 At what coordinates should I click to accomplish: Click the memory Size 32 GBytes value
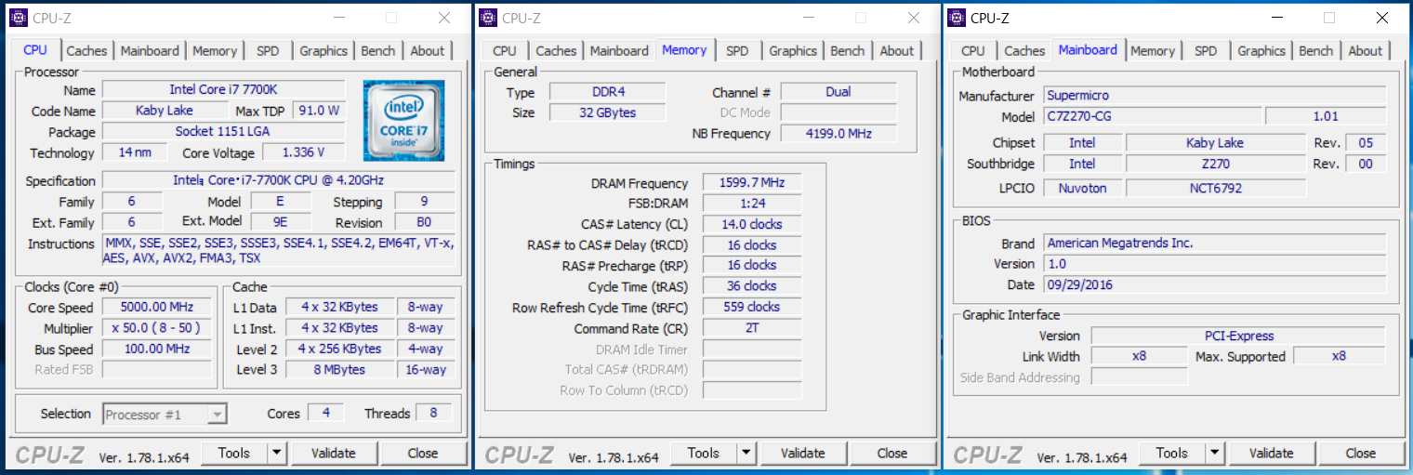[x=607, y=112]
